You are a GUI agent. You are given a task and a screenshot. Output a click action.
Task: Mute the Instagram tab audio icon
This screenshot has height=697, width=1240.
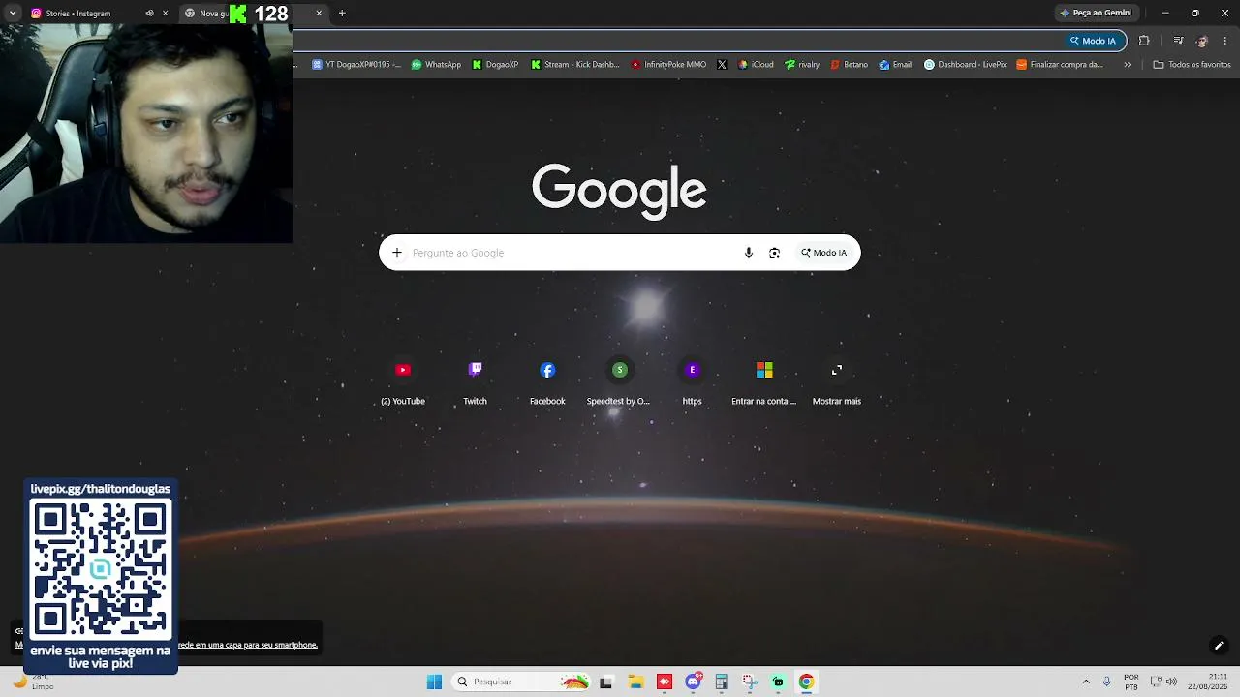pyautogui.click(x=149, y=14)
